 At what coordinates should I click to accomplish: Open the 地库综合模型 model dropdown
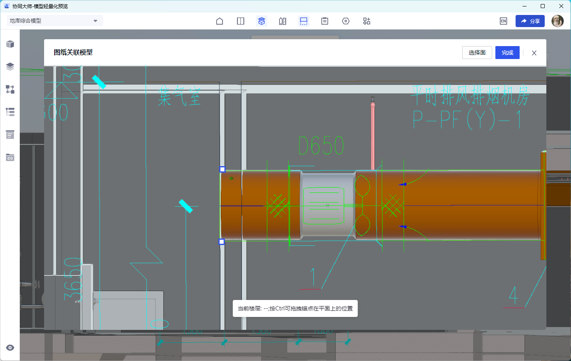(55, 21)
